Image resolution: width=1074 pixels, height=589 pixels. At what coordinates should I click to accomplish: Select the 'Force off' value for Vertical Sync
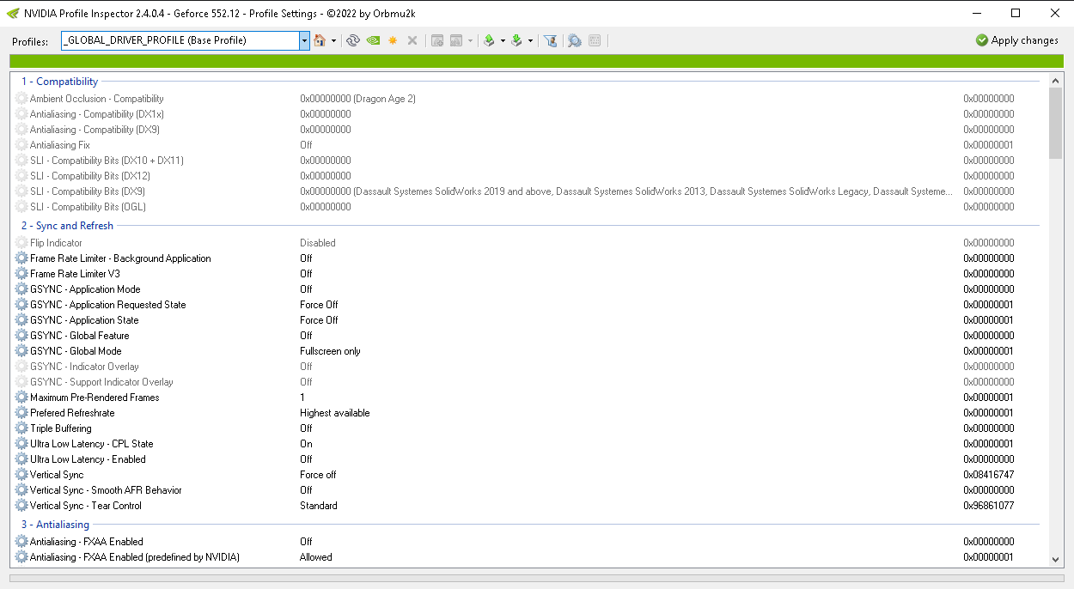(x=318, y=475)
